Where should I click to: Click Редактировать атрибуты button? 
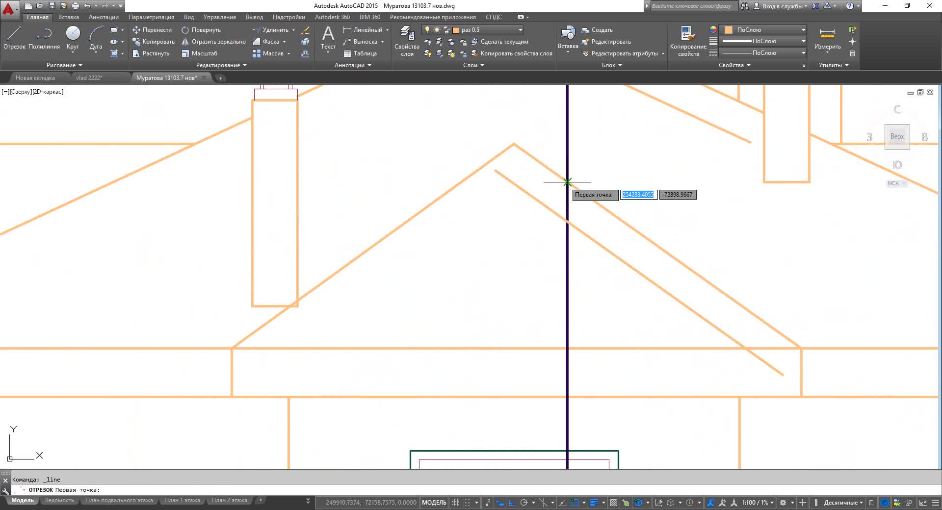coord(620,53)
